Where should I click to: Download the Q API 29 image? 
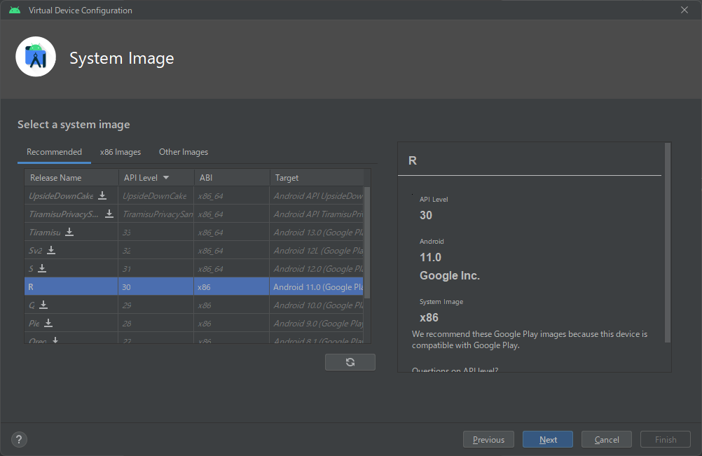[x=43, y=305]
